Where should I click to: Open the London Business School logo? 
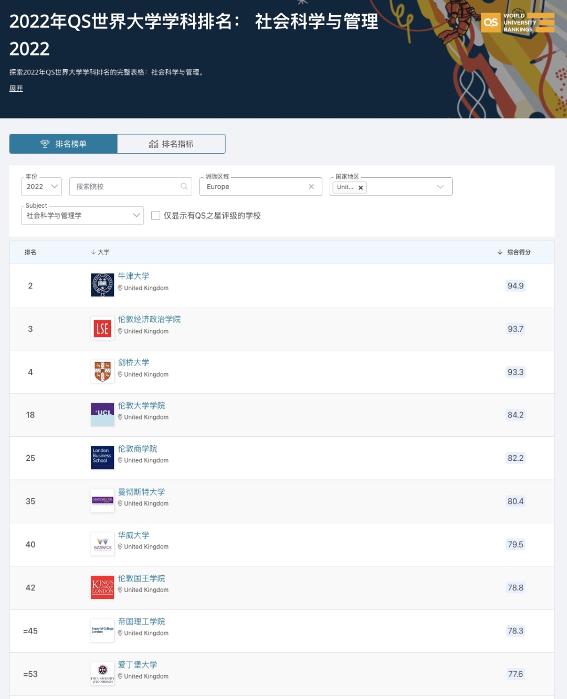pos(102,457)
